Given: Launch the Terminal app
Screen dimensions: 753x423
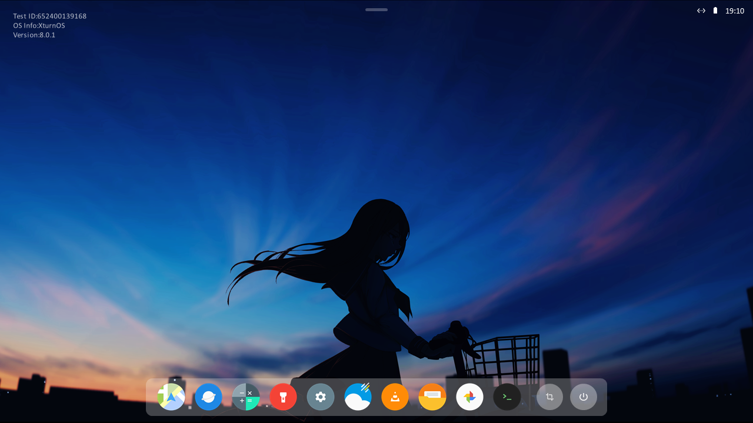Looking at the screenshot, I should [x=507, y=397].
